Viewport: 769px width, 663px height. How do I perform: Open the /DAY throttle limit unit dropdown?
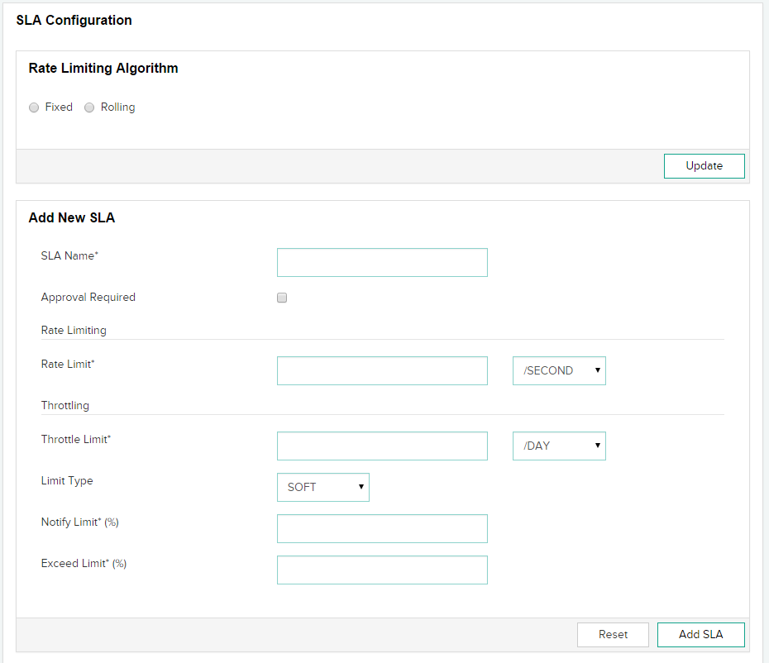click(x=559, y=446)
